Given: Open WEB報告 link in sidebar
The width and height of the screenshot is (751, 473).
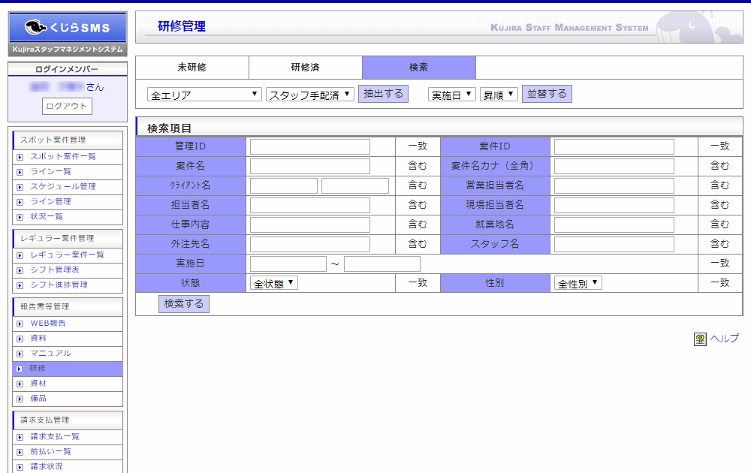Looking at the screenshot, I should tap(48, 323).
